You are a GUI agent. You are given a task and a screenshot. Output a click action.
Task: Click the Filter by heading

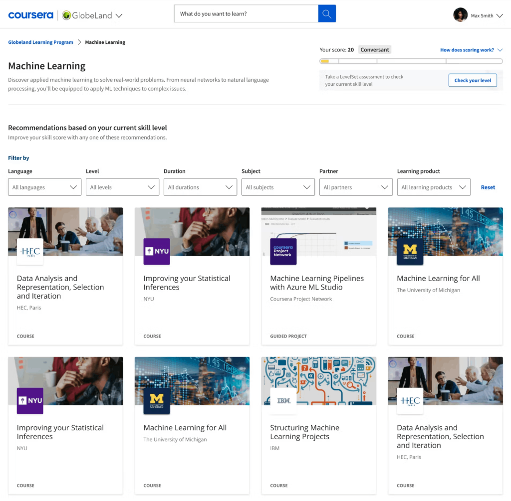[18, 158]
